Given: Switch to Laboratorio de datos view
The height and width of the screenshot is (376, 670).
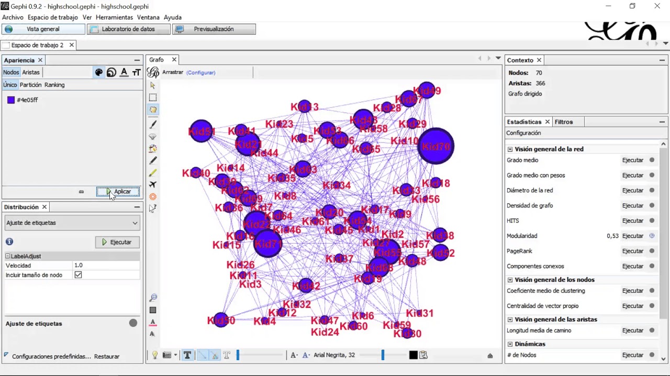Looking at the screenshot, I should click(x=128, y=29).
